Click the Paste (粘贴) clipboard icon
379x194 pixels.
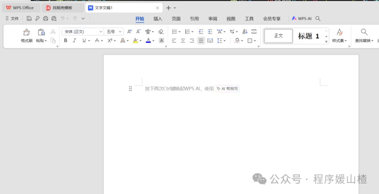41,32
